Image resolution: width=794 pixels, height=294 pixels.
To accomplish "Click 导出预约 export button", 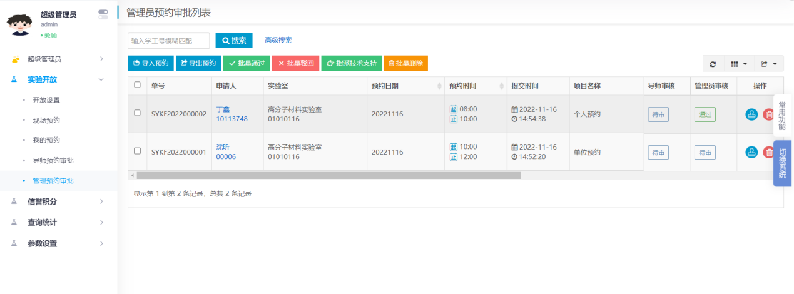I will pyautogui.click(x=198, y=63).
